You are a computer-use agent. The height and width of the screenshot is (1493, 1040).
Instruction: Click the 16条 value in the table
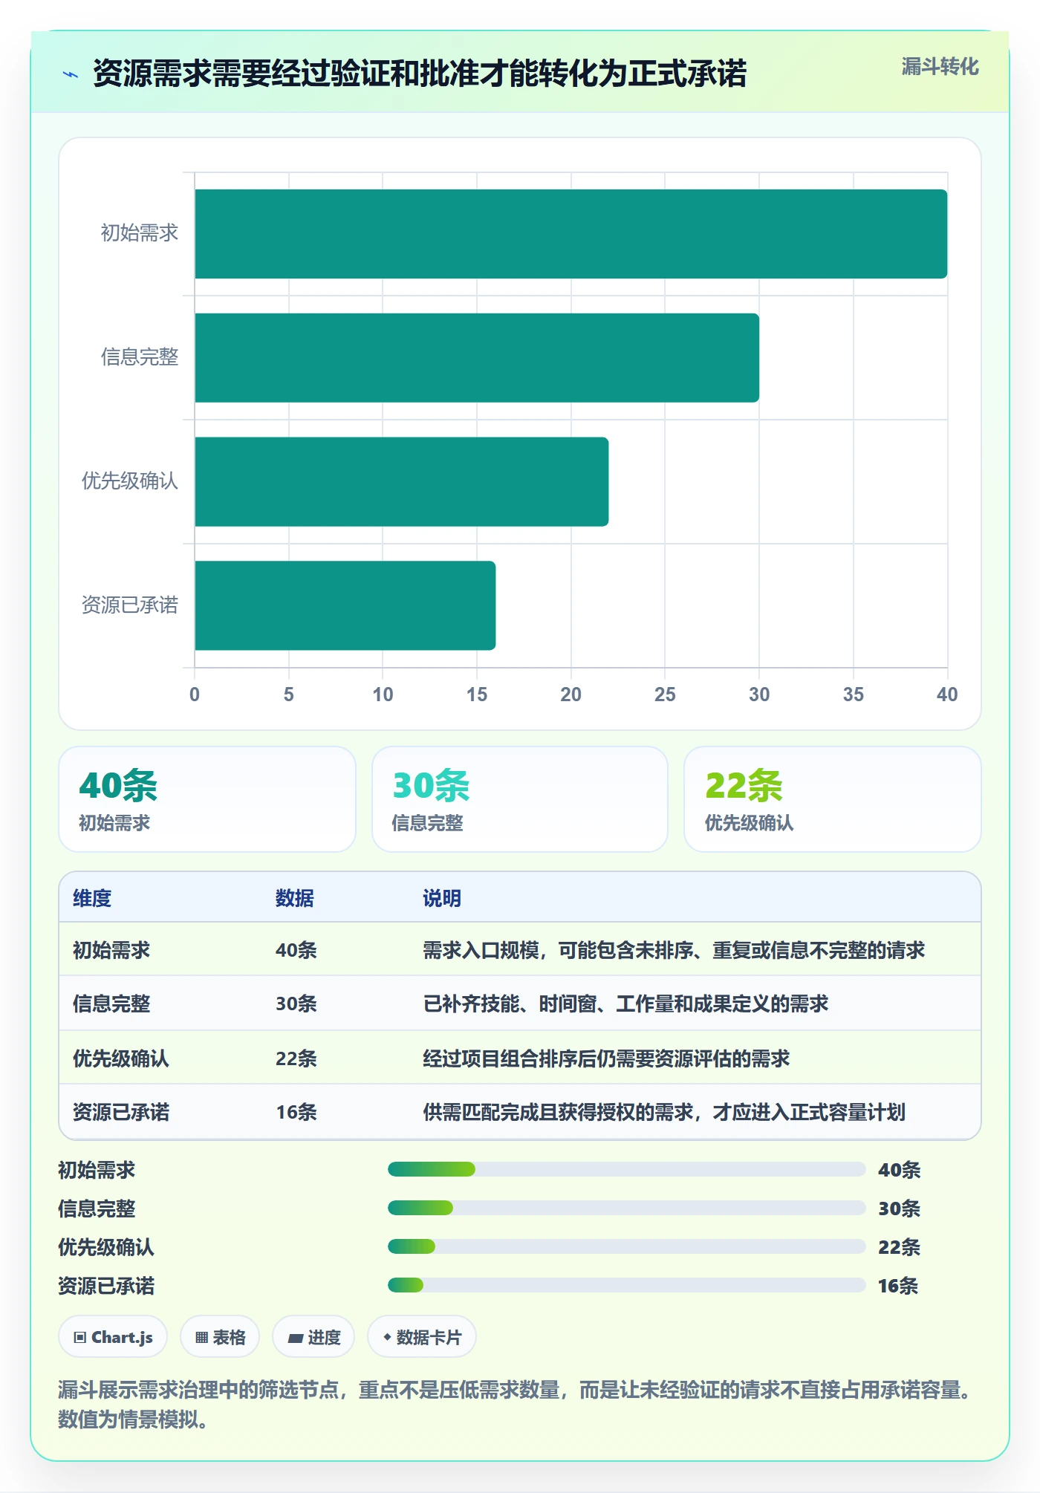[296, 1112]
